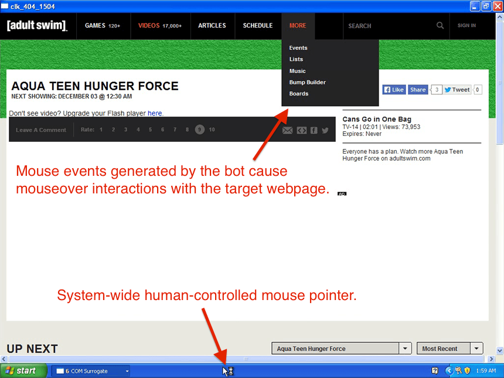Share via the Twitter bird icon in comment bar

click(x=325, y=130)
